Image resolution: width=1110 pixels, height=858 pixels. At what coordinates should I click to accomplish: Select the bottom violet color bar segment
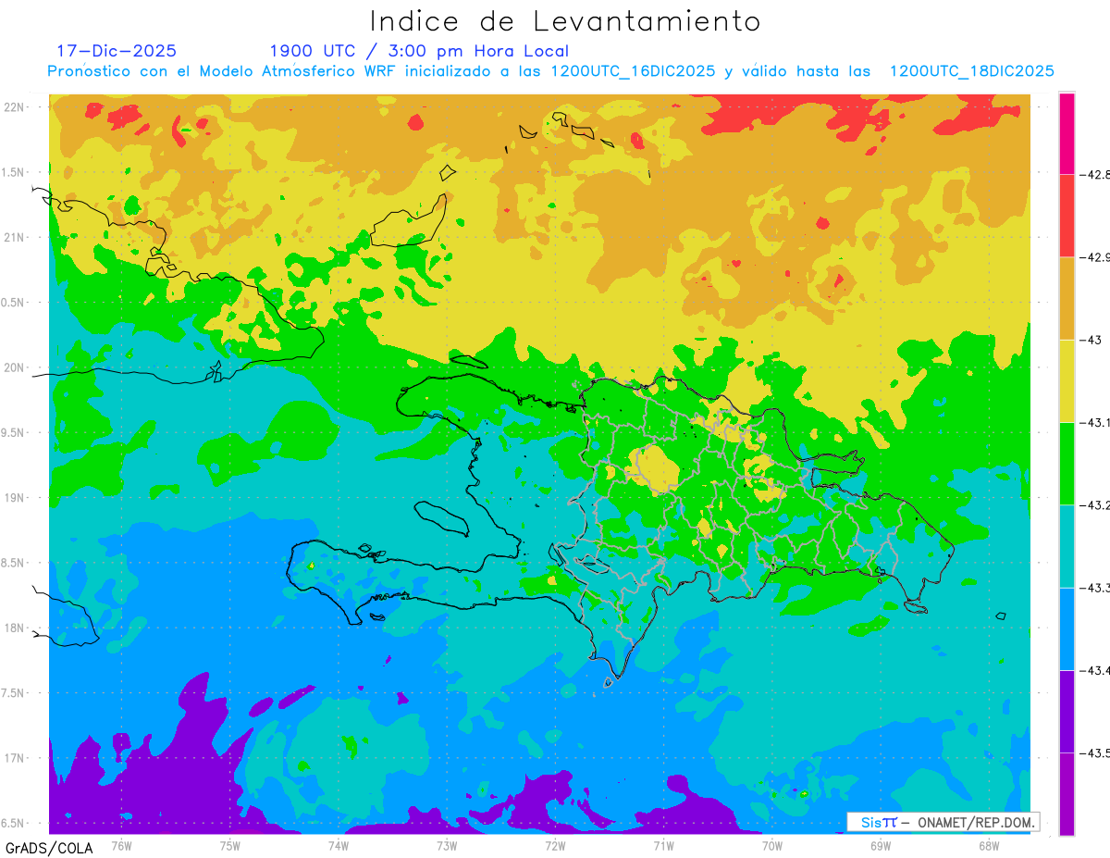[x=1067, y=793]
